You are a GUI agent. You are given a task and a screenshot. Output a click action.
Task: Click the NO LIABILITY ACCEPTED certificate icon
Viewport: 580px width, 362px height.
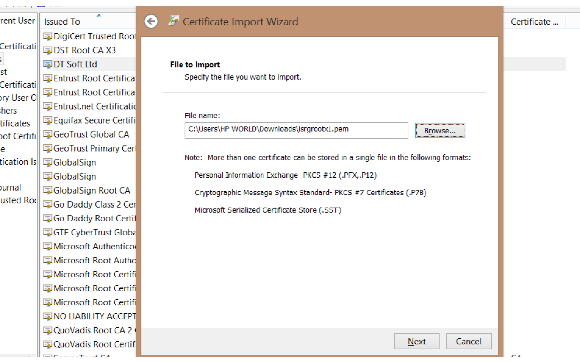[x=47, y=316]
